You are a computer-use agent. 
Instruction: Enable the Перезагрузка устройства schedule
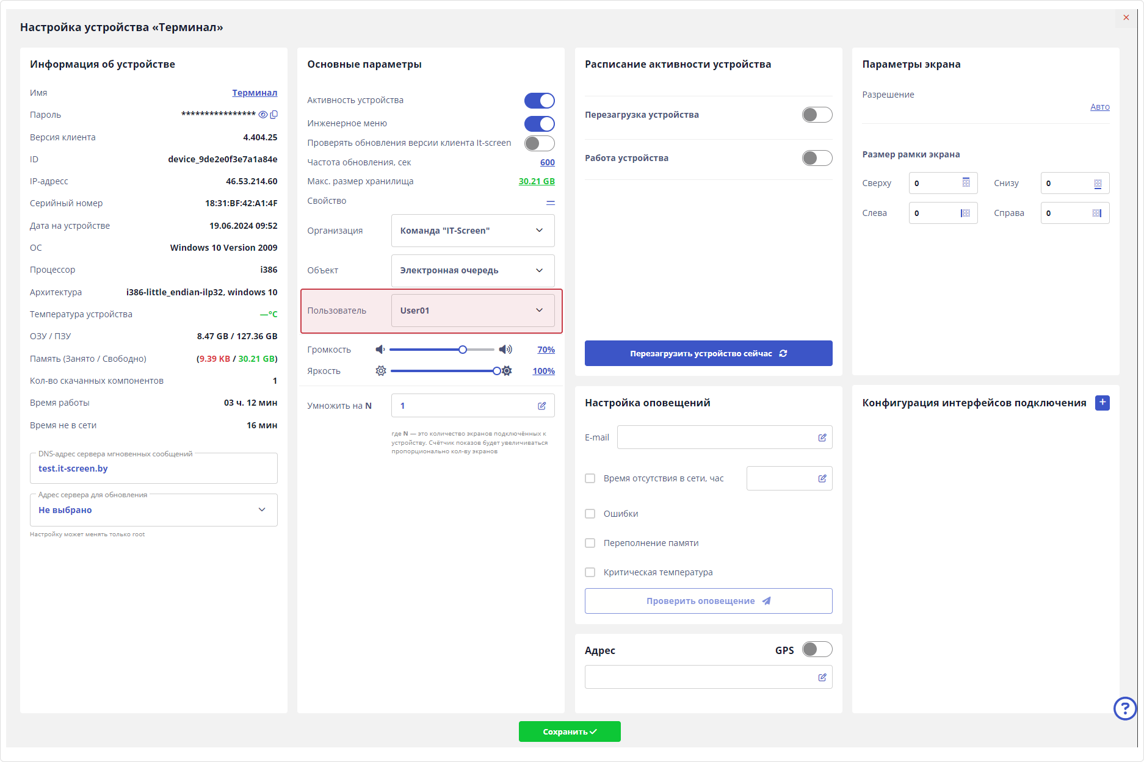817,115
